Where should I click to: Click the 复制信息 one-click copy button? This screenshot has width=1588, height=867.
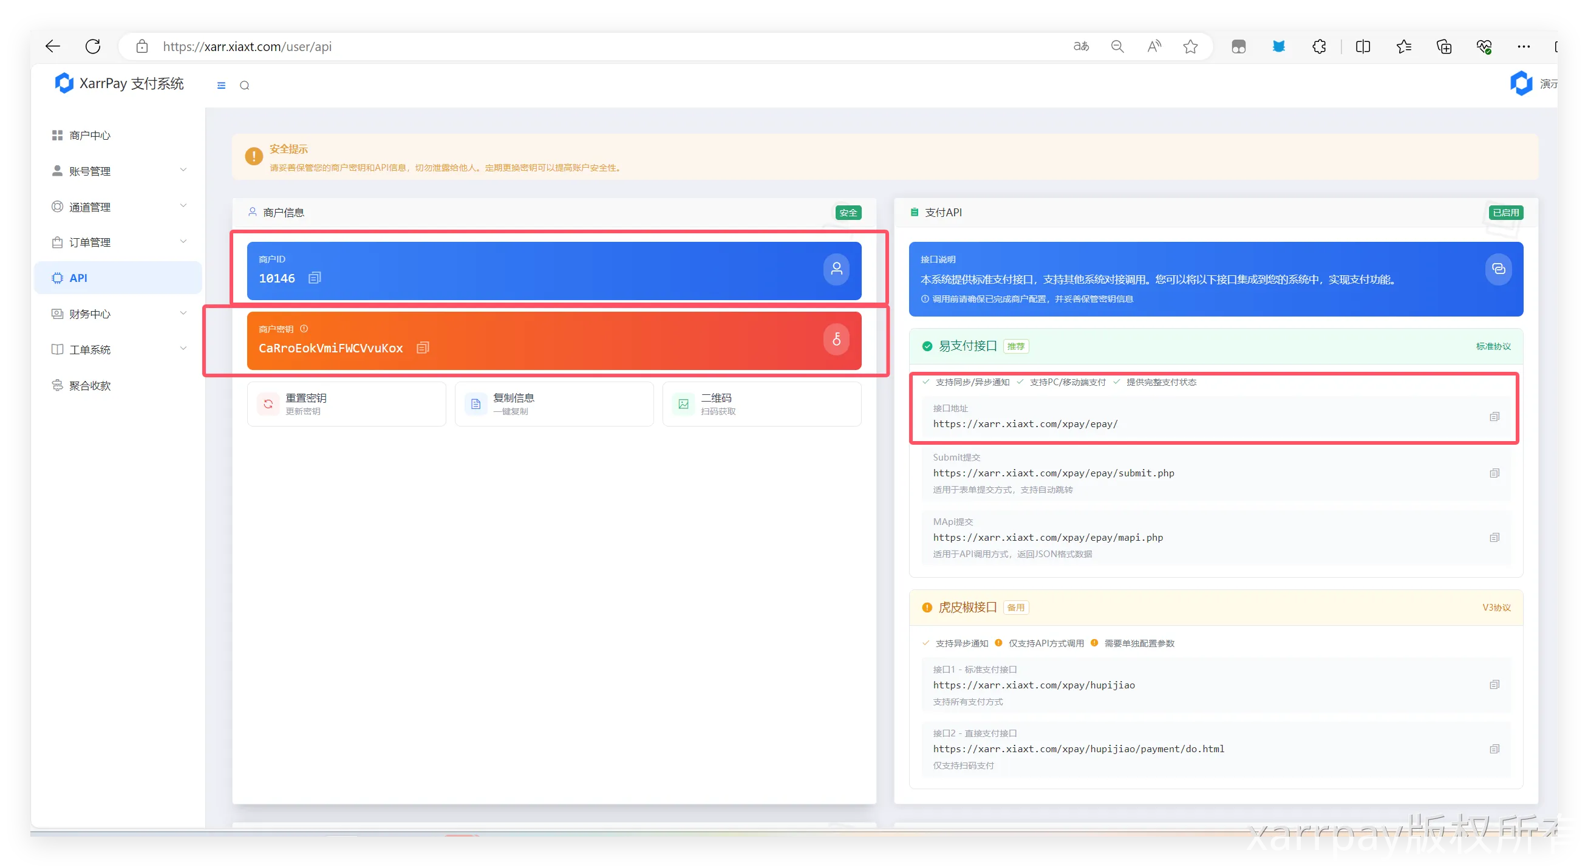coord(554,404)
